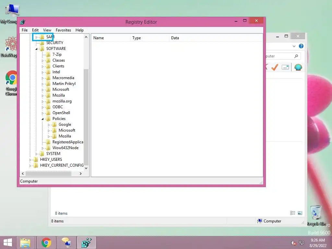Select the RegisteredApplications folder icon

(48, 142)
